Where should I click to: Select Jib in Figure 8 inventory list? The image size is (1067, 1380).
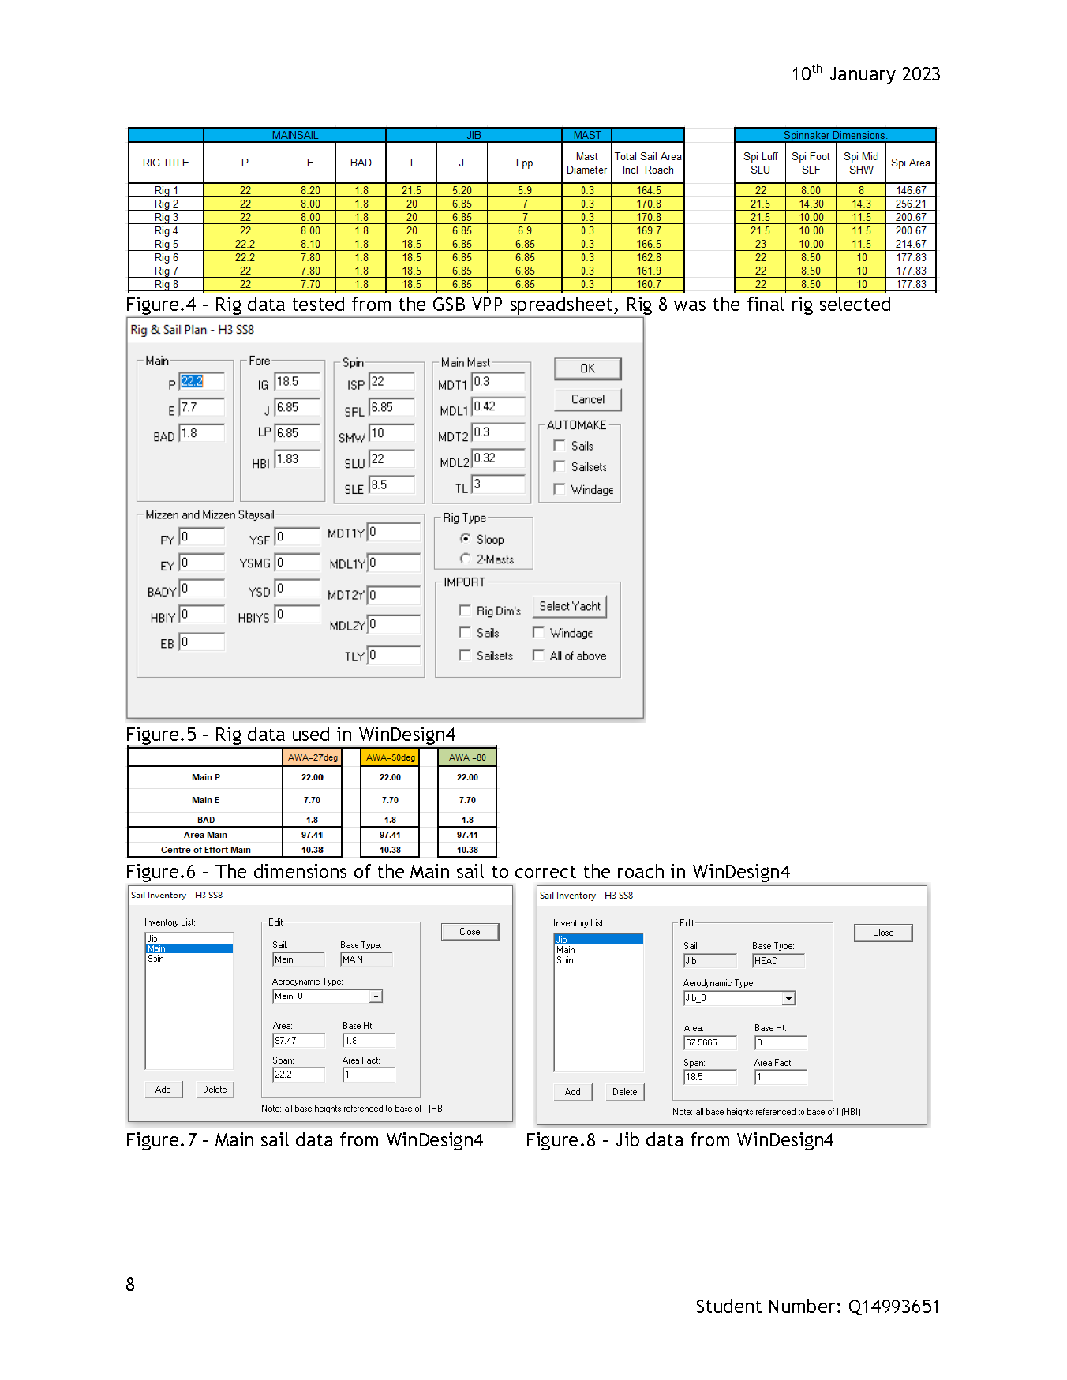[598, 940]
